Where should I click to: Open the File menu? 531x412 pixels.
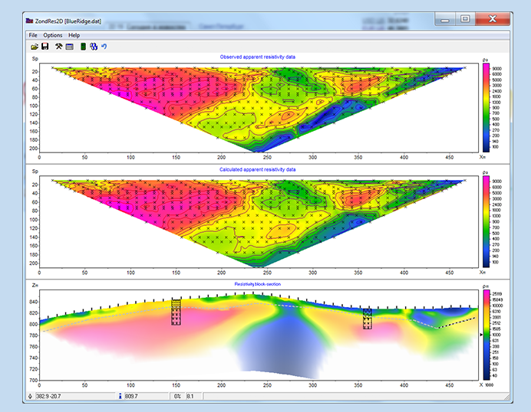[x=33, y=35]
